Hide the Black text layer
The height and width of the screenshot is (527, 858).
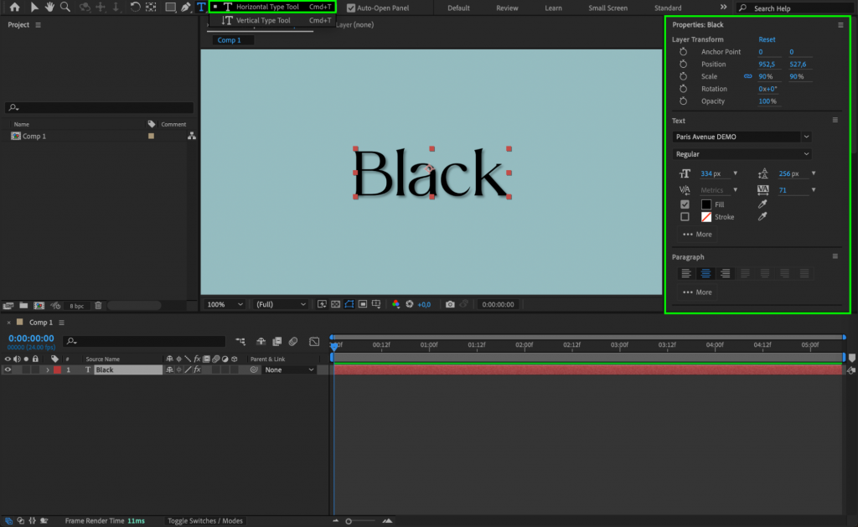click(7, 369)
